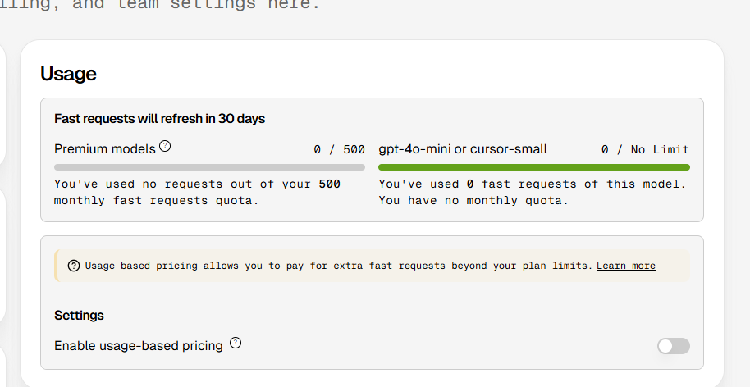Click the Premium models label
The height and width of the screenshot is (387, 750).
point(105,149)
